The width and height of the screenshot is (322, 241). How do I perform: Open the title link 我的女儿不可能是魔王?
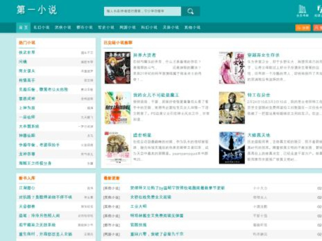coord(156,95)
